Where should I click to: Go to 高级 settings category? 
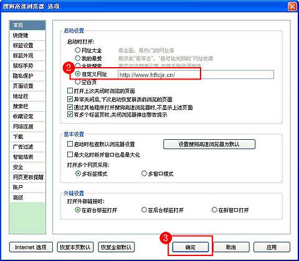[x=27, y=198]
